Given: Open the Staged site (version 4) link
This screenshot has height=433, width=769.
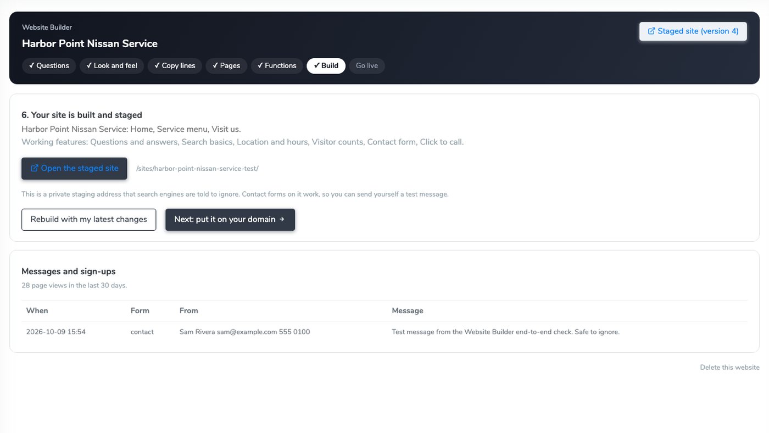Looking at the screenshot, I should click(x=693, y=31).
